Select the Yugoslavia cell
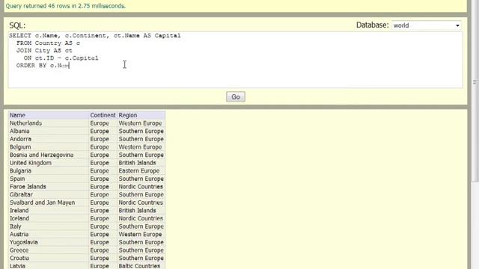479x269 pixels. coord(49,242)
